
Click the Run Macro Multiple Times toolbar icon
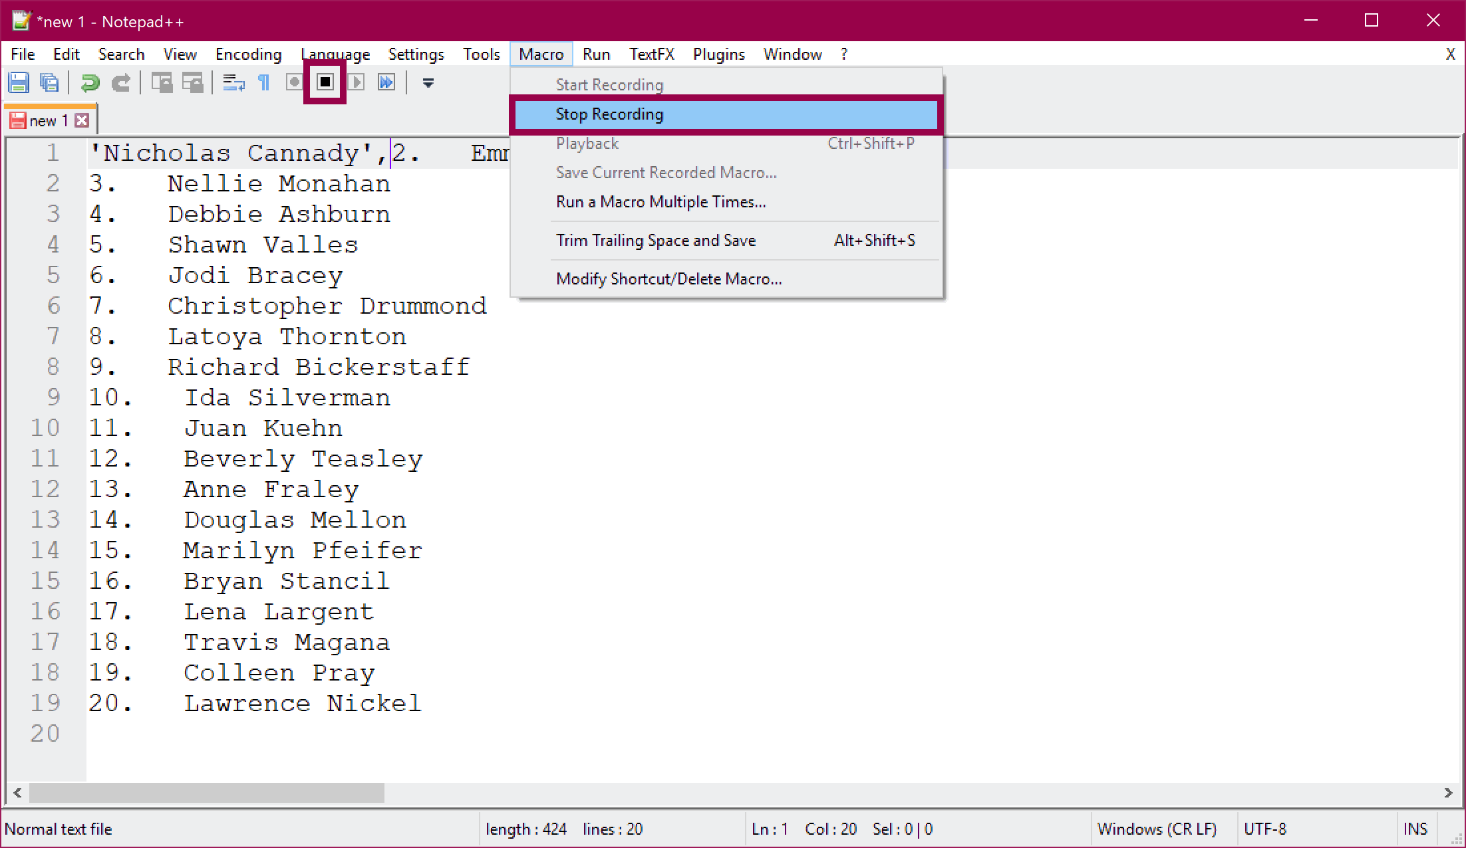point(386,82)
